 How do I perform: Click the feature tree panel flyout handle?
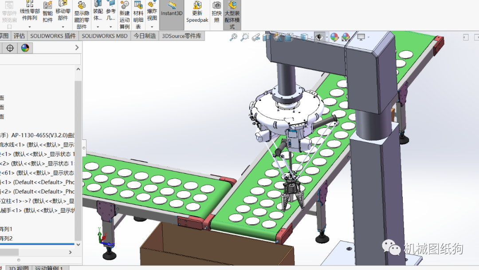click(x=84, y=148)
